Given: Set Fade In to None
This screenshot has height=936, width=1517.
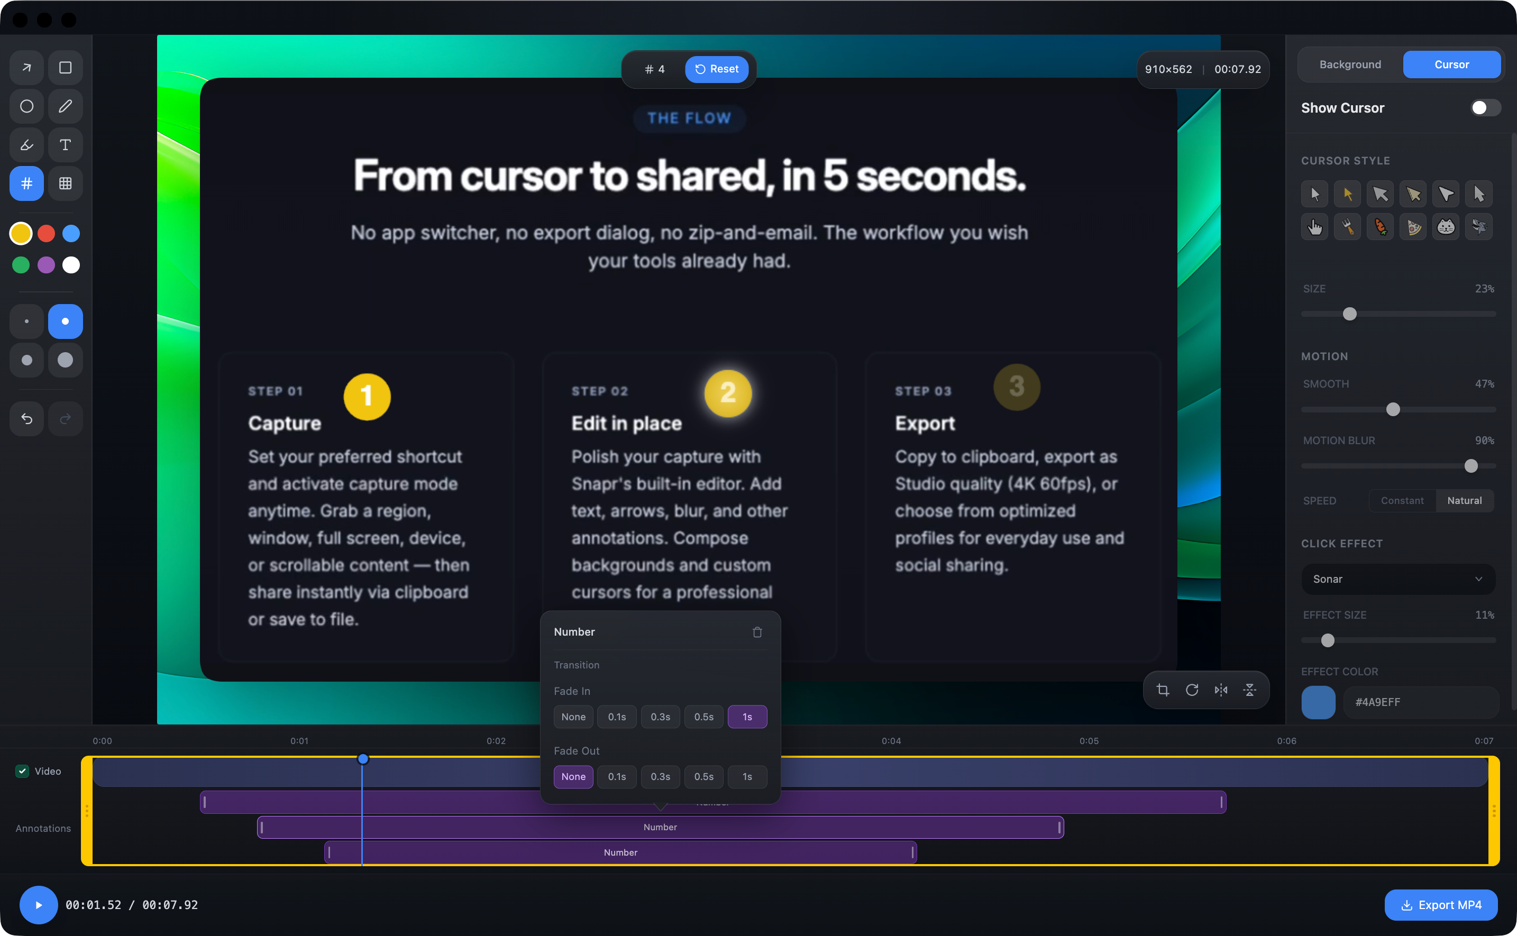Looking at the screenshot, I should pos(573,717).
